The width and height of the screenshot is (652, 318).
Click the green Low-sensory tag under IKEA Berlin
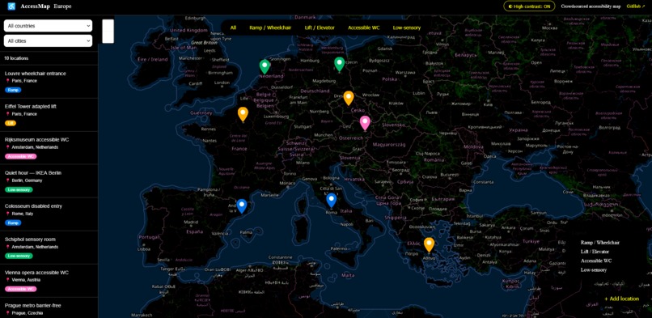click(x=19, y=189)
